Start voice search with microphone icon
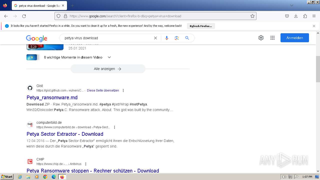This screenshot has height=180, width=320. click(x=167, y=38)
